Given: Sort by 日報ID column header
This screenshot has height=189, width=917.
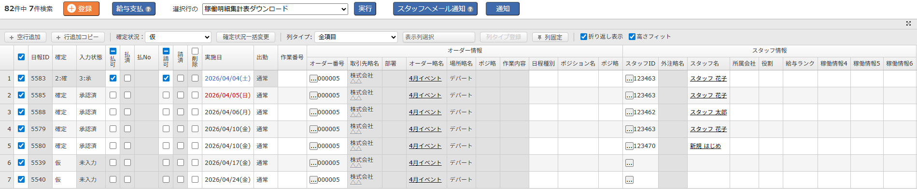Looking at the screenshot, I should tap(40, 57).
